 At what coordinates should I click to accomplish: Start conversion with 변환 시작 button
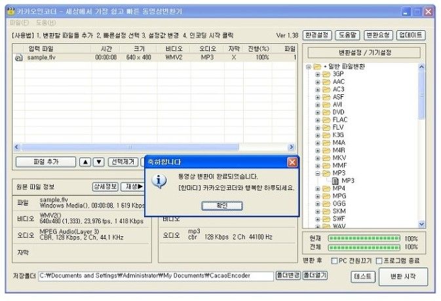click(x=403, y=277)
